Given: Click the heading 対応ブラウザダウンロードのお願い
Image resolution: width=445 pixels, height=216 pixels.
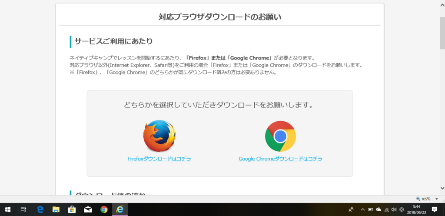Looking at the screenshot, I should [219, 17].
